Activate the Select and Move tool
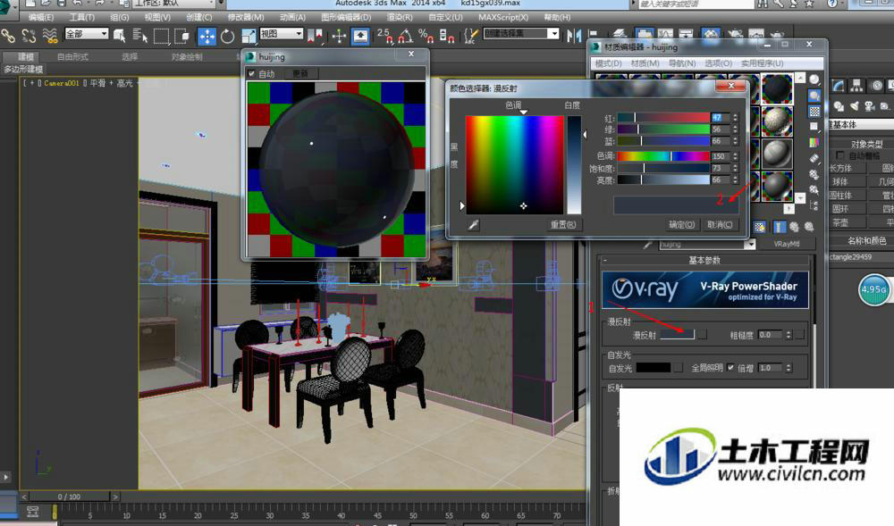The image size is (894, 526). 207,37
